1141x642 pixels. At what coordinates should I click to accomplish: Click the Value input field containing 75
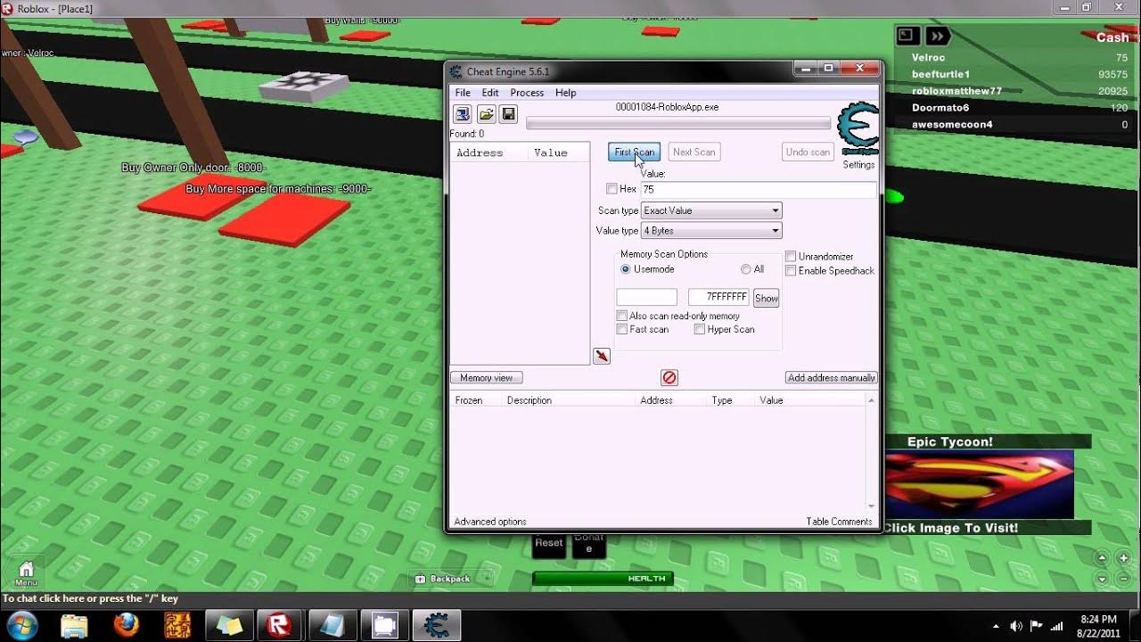click(758, 190)
